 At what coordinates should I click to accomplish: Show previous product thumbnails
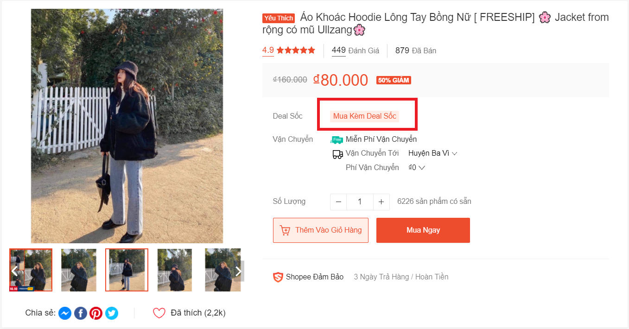coord(15,271)
